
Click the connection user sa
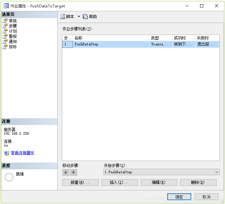6,145
